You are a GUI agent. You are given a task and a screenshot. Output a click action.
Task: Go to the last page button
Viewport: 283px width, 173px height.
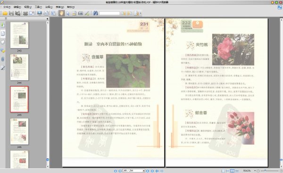point(152,171)
